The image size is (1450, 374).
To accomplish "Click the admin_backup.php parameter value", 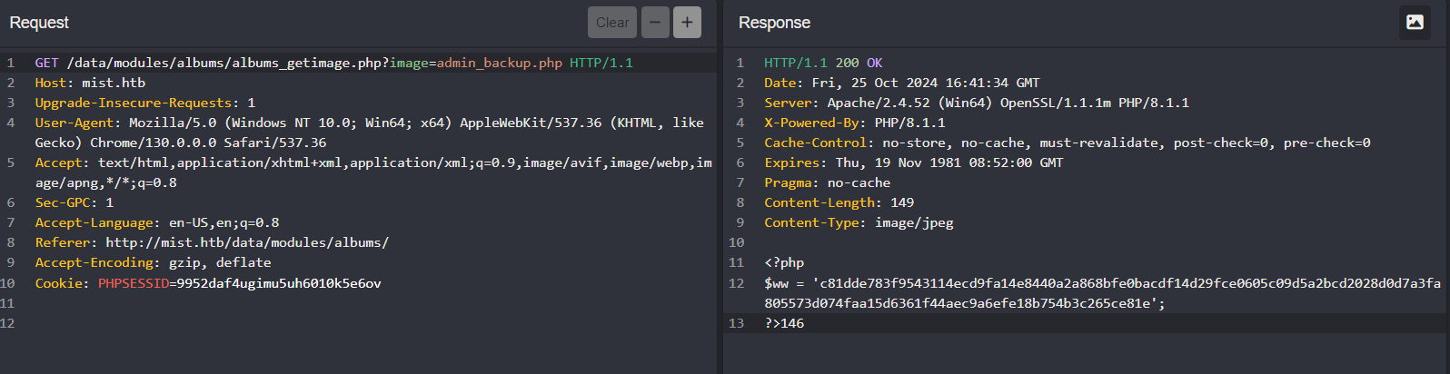I will 500,63.
